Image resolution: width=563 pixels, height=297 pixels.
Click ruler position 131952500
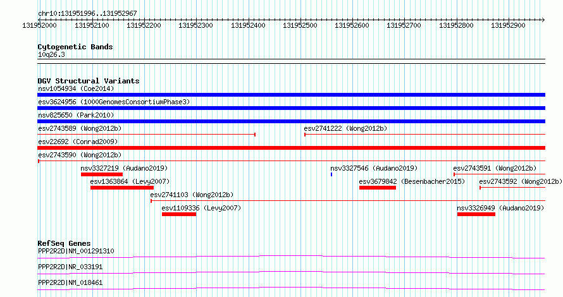pyautogui.click(x=300, y=25)
